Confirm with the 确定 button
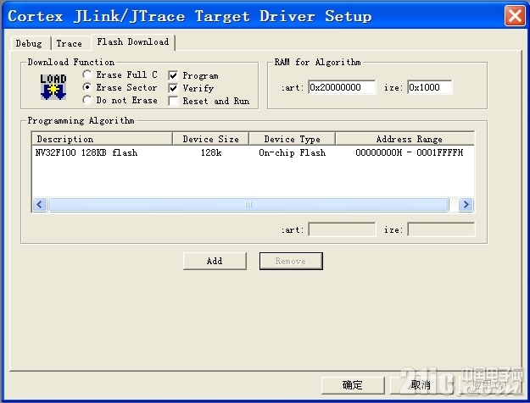The image size is (530, 403). [353, 385]
